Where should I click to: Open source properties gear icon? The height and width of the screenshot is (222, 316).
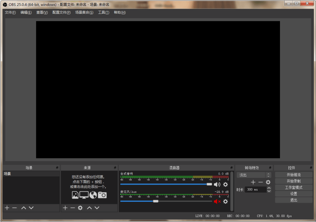(x=80, y=208)
